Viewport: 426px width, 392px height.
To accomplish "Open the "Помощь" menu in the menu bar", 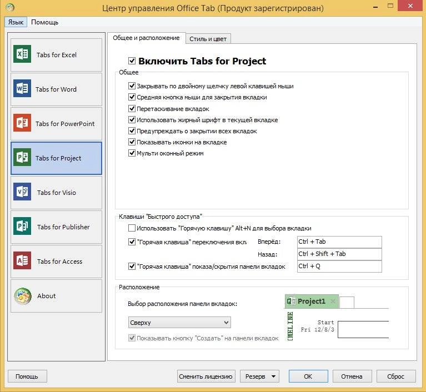I will coord(44,22).
